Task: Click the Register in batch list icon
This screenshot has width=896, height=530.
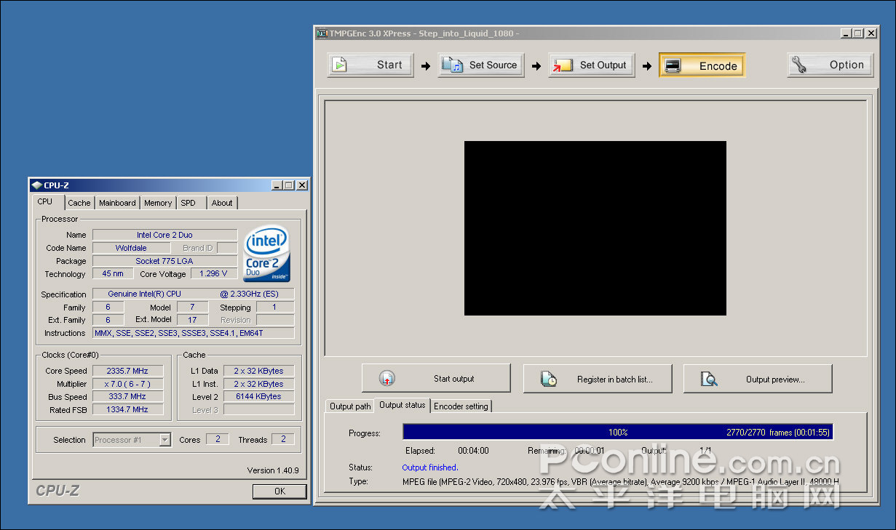Action: (549, 378)
